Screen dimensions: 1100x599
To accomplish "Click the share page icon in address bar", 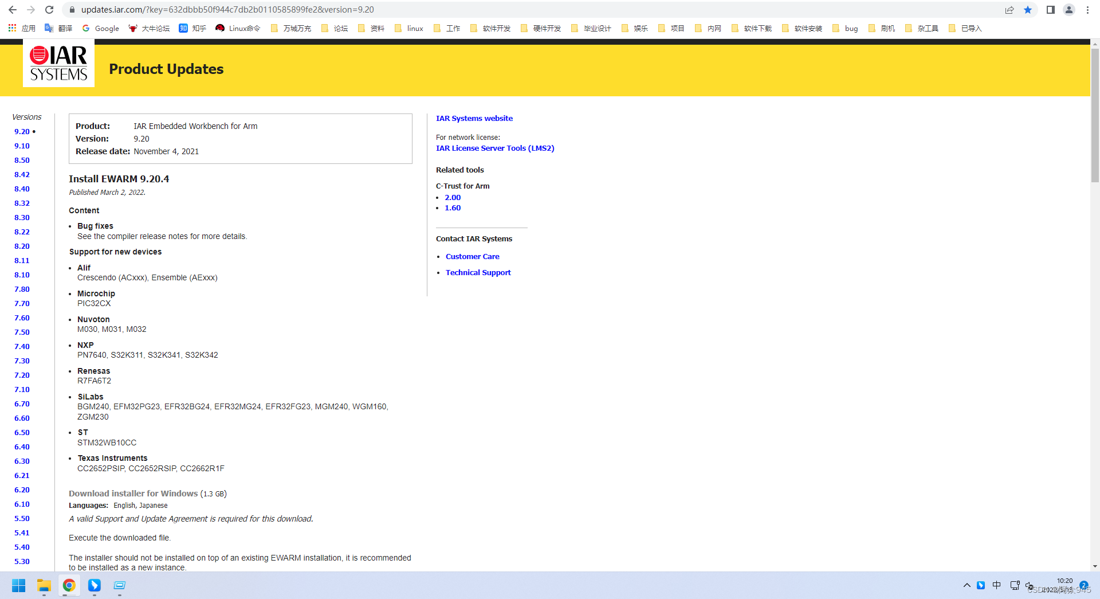I will tap(1009, 10).
